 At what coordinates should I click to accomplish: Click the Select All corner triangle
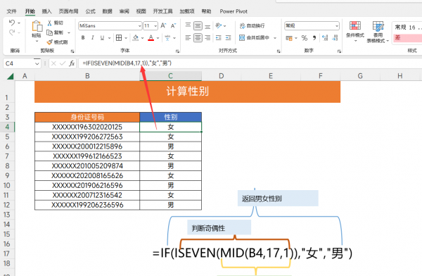coord(10,76)
